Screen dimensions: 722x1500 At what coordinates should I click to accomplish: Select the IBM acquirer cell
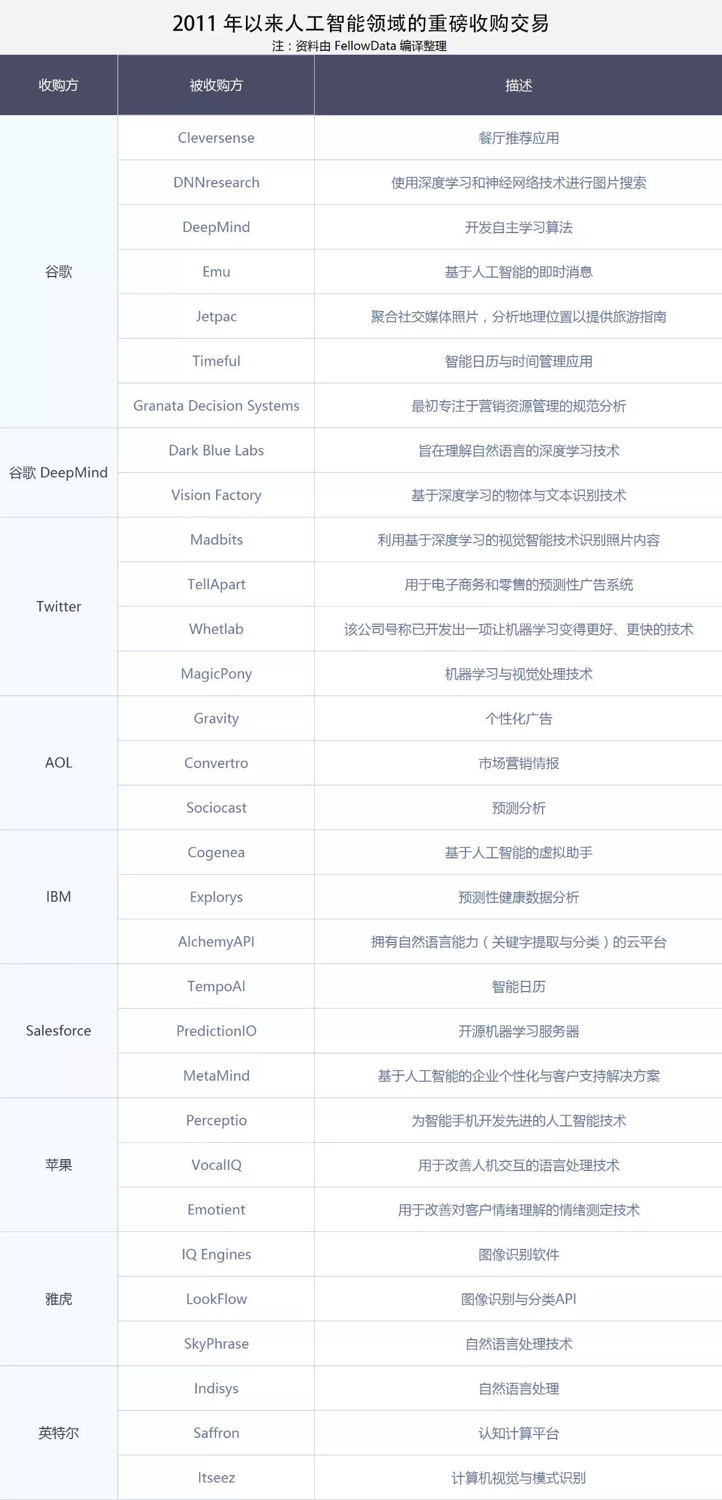pyautogui.click(x=58, y=897)
